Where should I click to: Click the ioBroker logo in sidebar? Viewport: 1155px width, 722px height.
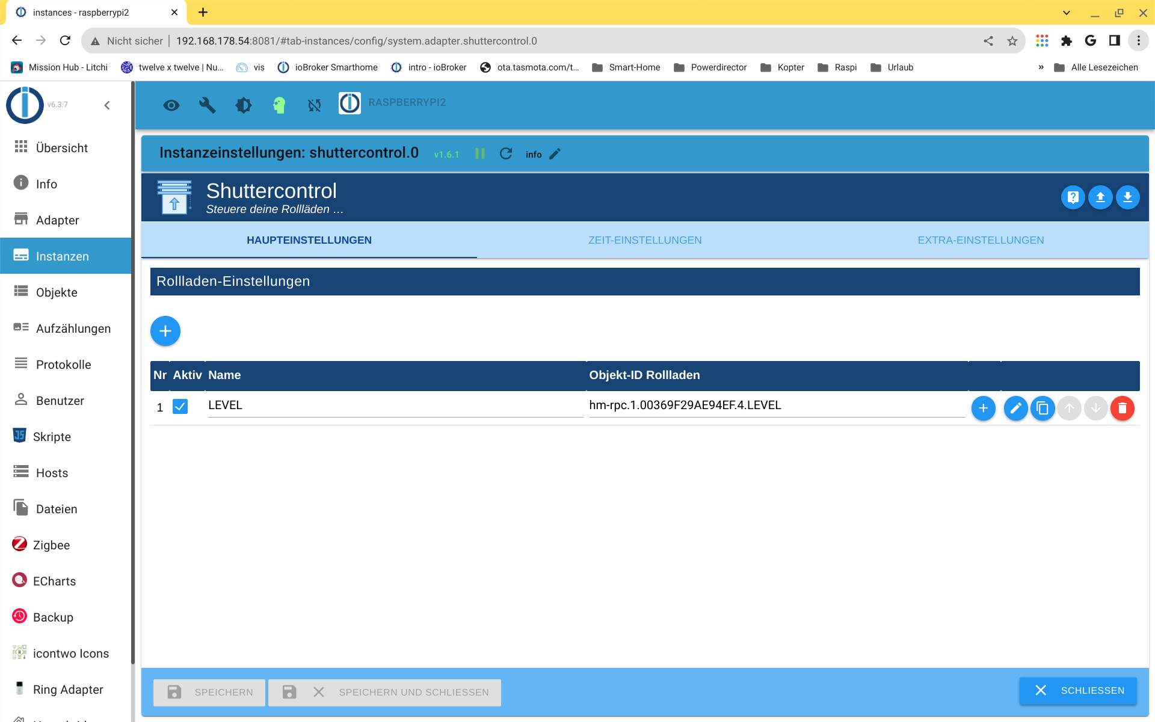pyautogui.click(x=25, y=105)
